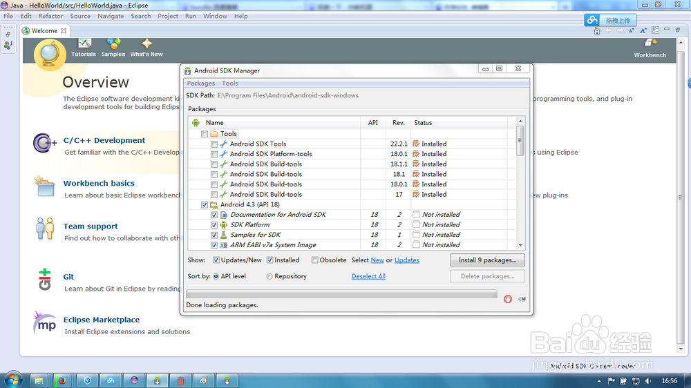
Task: Open the Eclipse Marketplace link
Action: [x=102, y=320]
